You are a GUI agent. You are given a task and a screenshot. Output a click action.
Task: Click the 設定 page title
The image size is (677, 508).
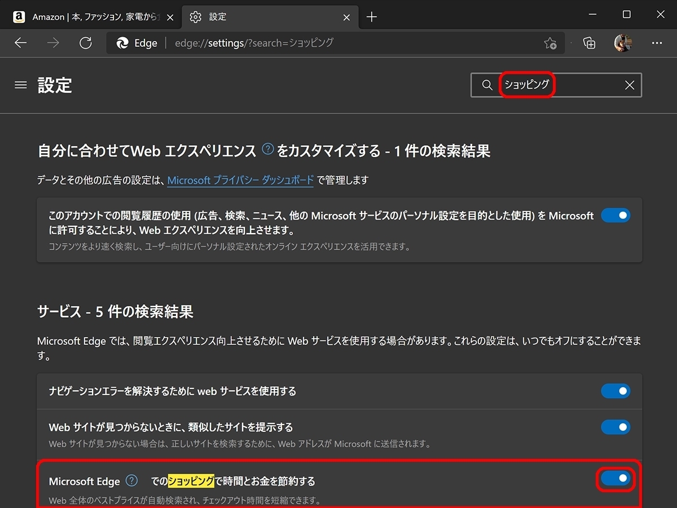pos(55,85)
